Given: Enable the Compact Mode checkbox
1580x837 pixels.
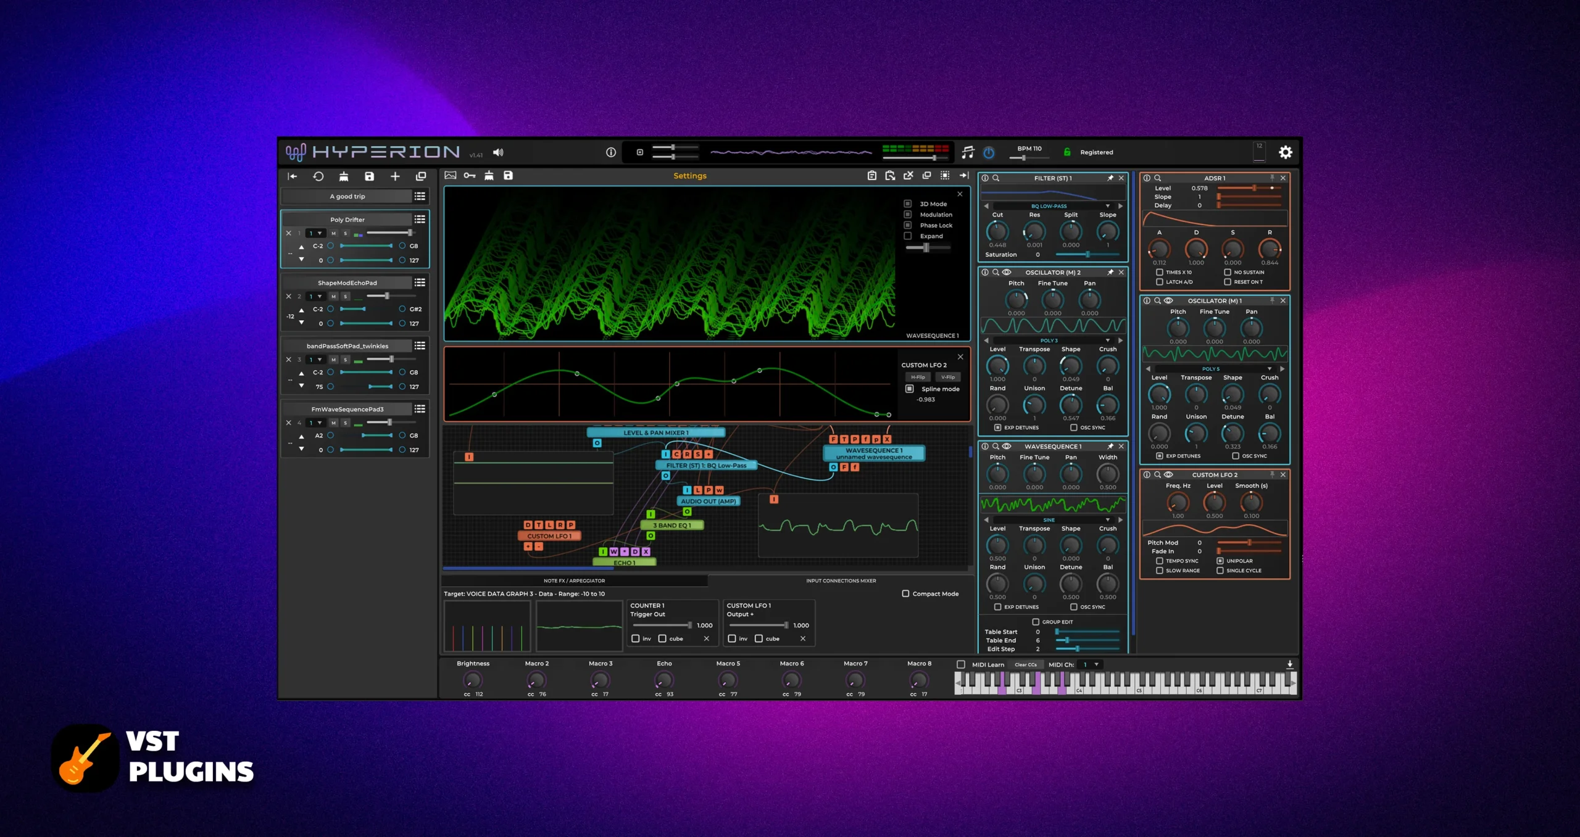Looking at the screenshot, I should tap(905, 593).
